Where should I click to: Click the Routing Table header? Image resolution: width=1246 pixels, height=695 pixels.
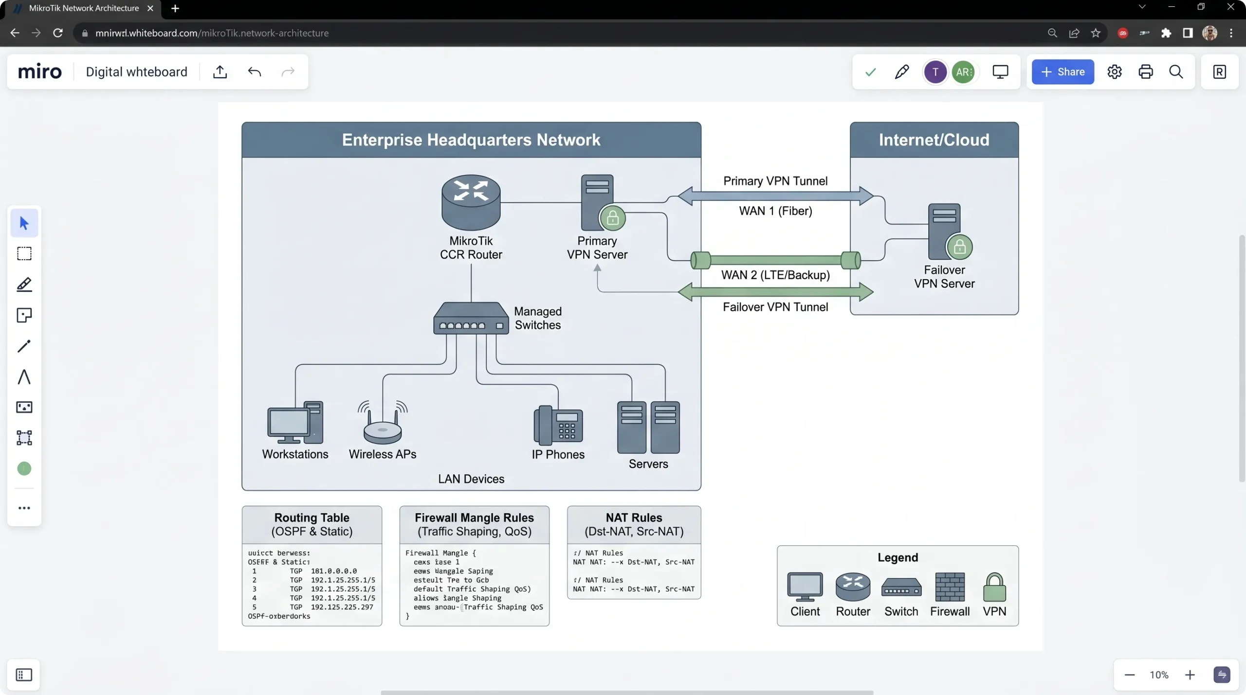pos(312,524)
